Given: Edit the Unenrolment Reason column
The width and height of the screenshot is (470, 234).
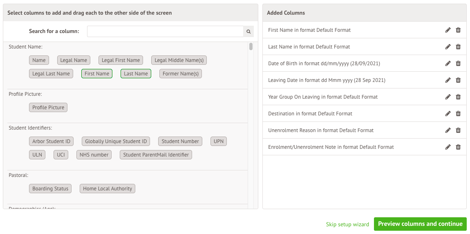Looking at the screenshot, I should 448,130.
